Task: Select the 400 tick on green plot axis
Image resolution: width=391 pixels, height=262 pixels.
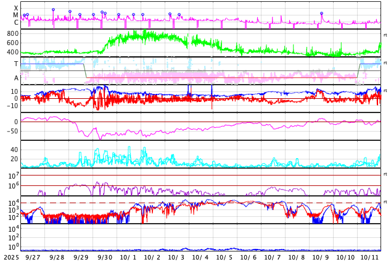Action: point(12,52)
